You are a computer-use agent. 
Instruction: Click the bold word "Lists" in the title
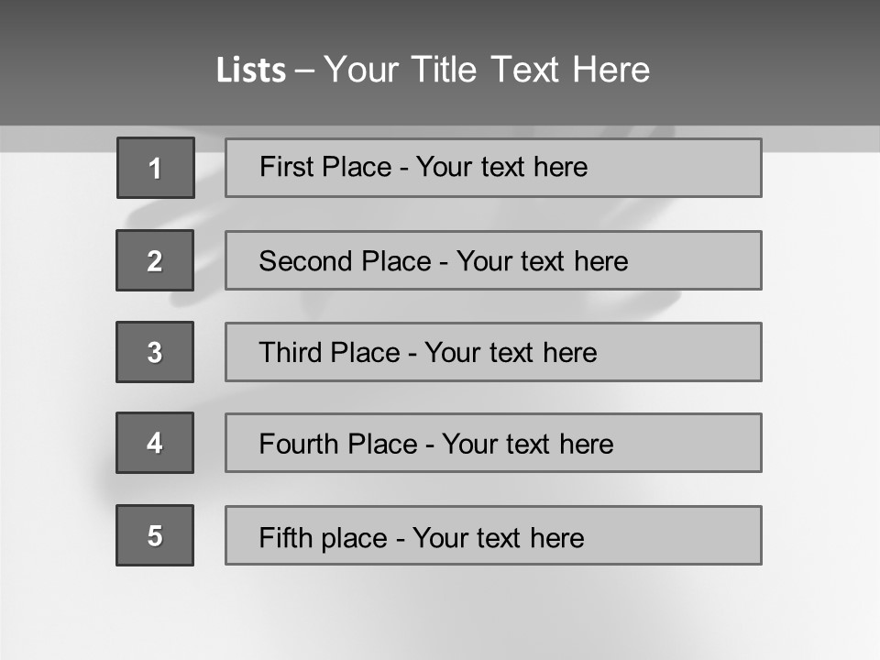[x=250, y=71]
